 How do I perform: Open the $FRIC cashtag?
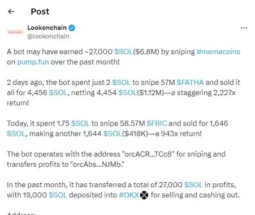point(157,123)
